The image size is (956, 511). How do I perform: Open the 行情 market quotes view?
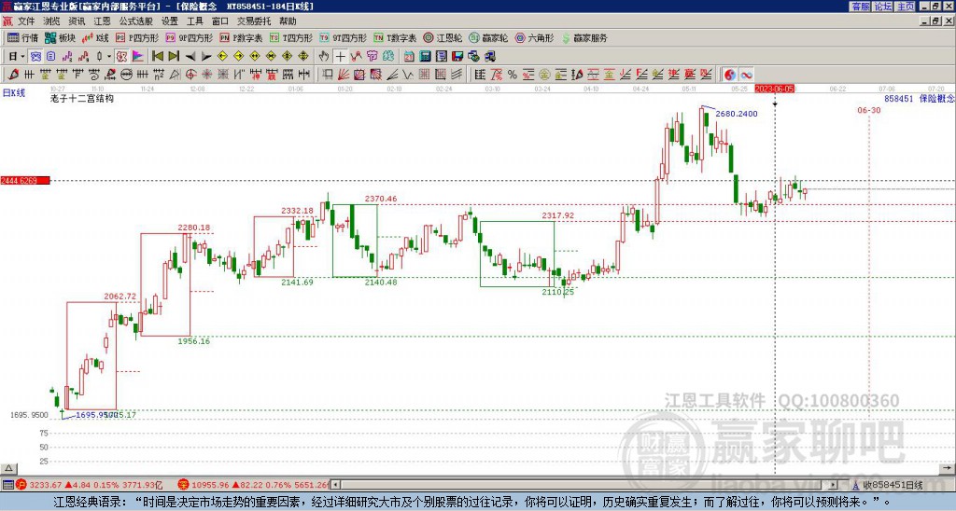click(x=22, y=37)
